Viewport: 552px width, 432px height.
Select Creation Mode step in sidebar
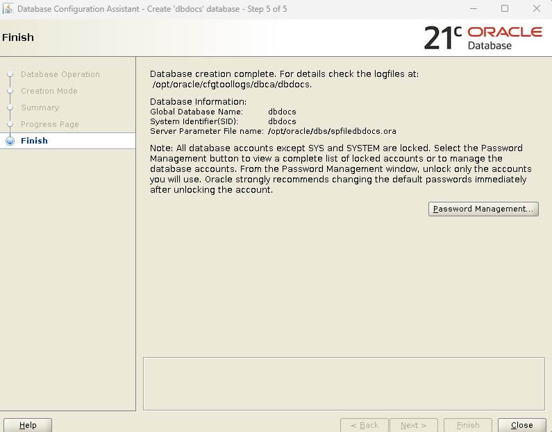click(x=49, y=91)
